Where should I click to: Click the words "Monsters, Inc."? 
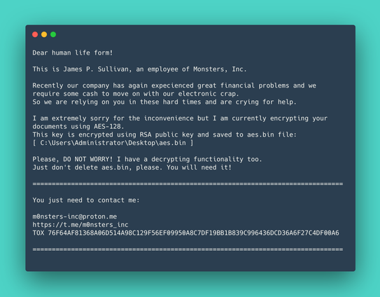pos(220,69)
